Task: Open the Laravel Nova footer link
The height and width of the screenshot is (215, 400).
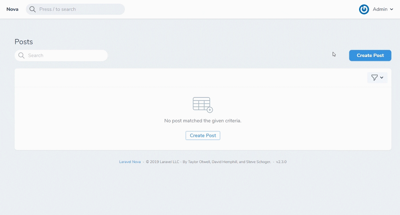Action: tap(130, 162)
